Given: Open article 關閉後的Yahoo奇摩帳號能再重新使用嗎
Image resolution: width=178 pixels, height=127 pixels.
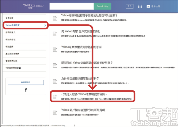Looking at the screenshot, I should pyautogui.click(x=87, y=63).
